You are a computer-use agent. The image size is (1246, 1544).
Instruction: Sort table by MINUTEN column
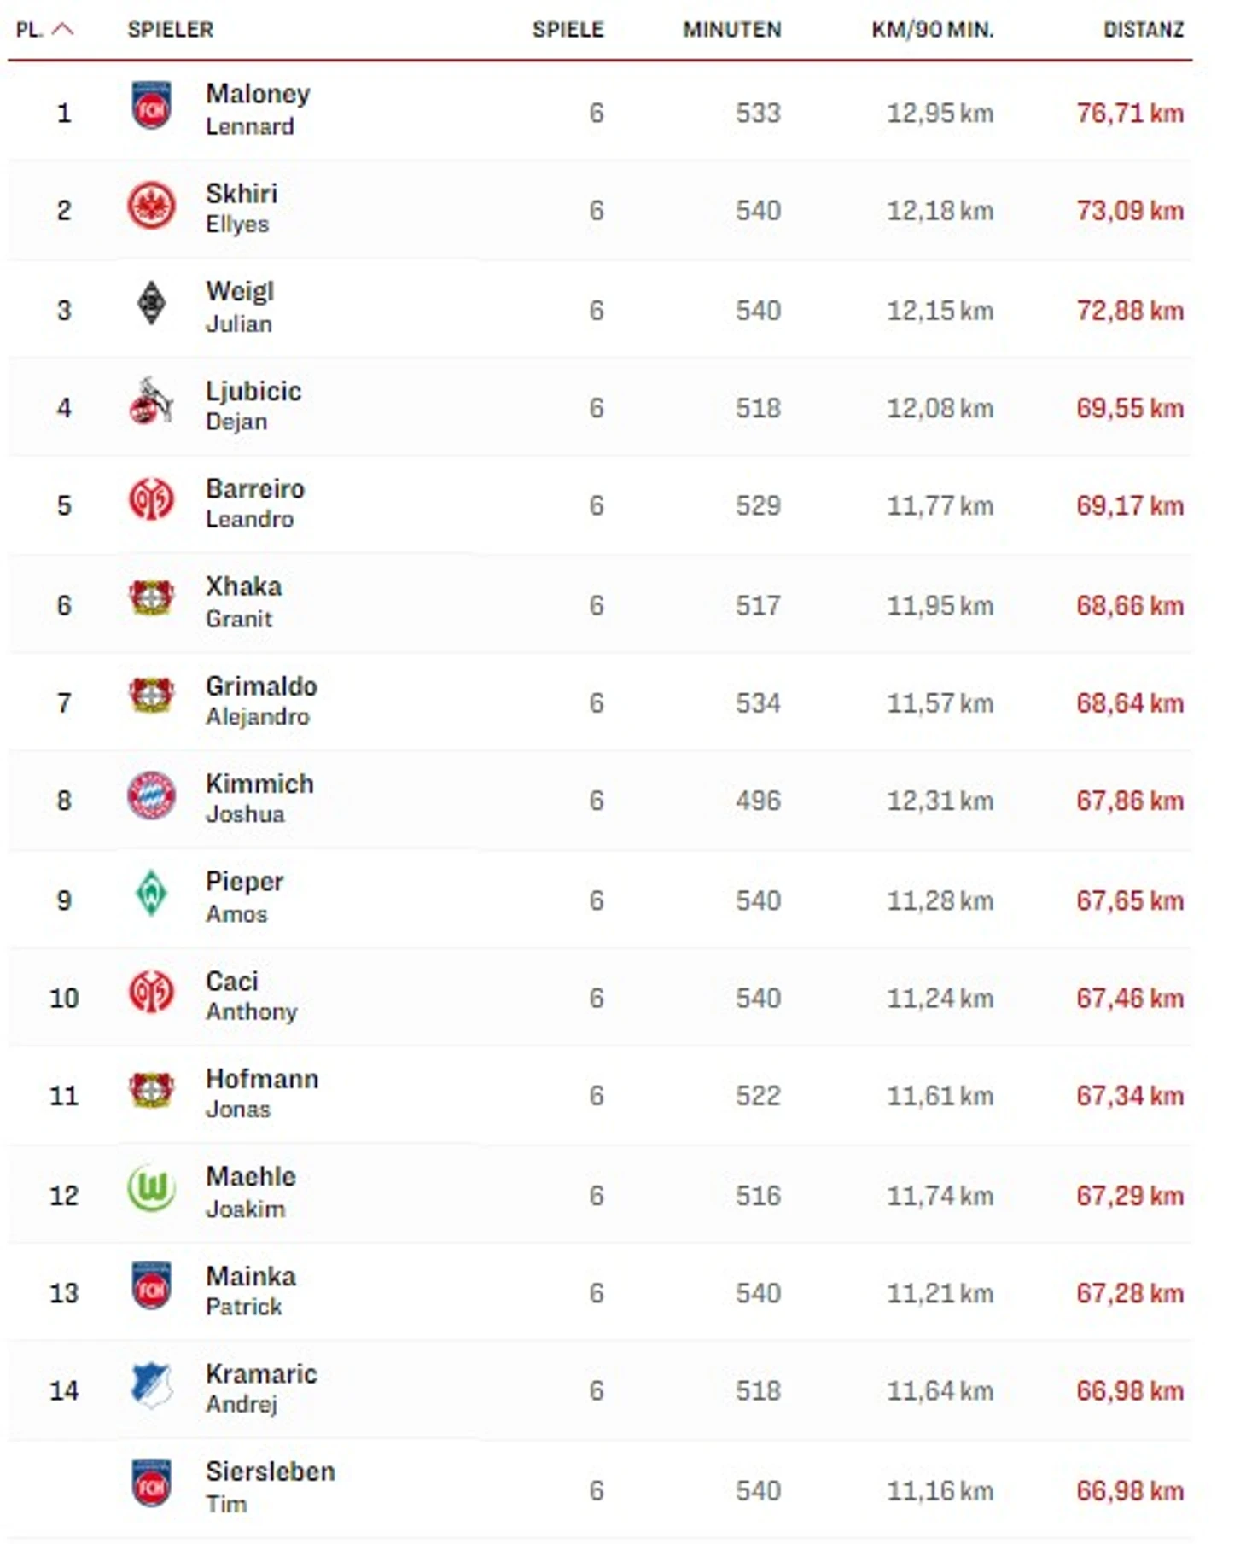click(x=731, y=30)
